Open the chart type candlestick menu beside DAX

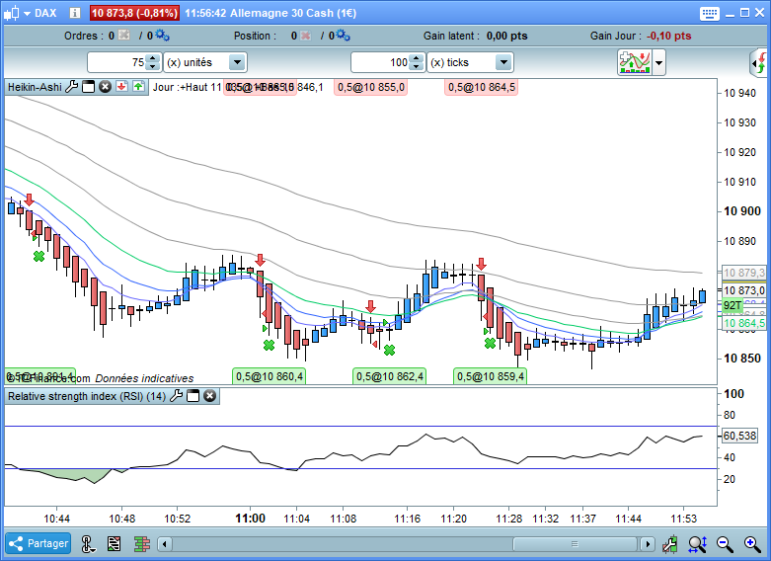[17, 13]
